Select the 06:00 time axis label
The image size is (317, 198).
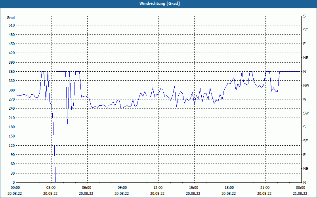(86, 188)
